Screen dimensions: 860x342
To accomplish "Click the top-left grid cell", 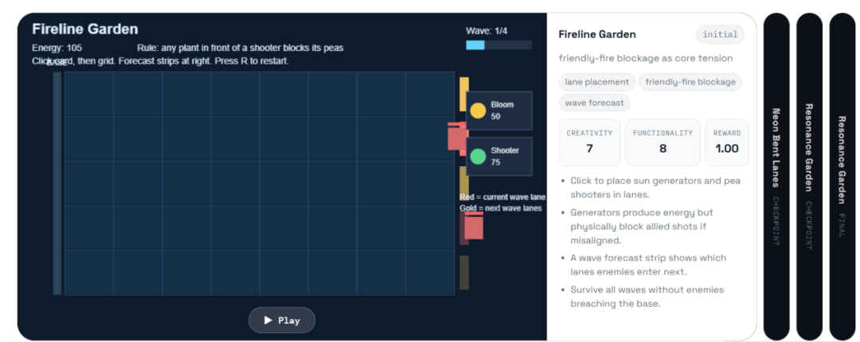I will click(x=89, y=95).
